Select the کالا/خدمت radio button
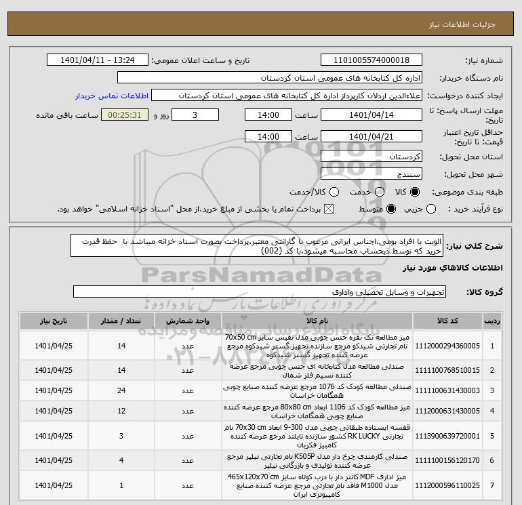This screenshot has height=505, width=522. pos(334,192)
